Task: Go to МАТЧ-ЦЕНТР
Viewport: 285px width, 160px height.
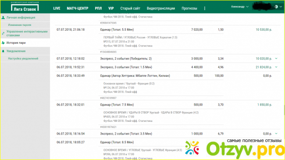Action: 78,8
